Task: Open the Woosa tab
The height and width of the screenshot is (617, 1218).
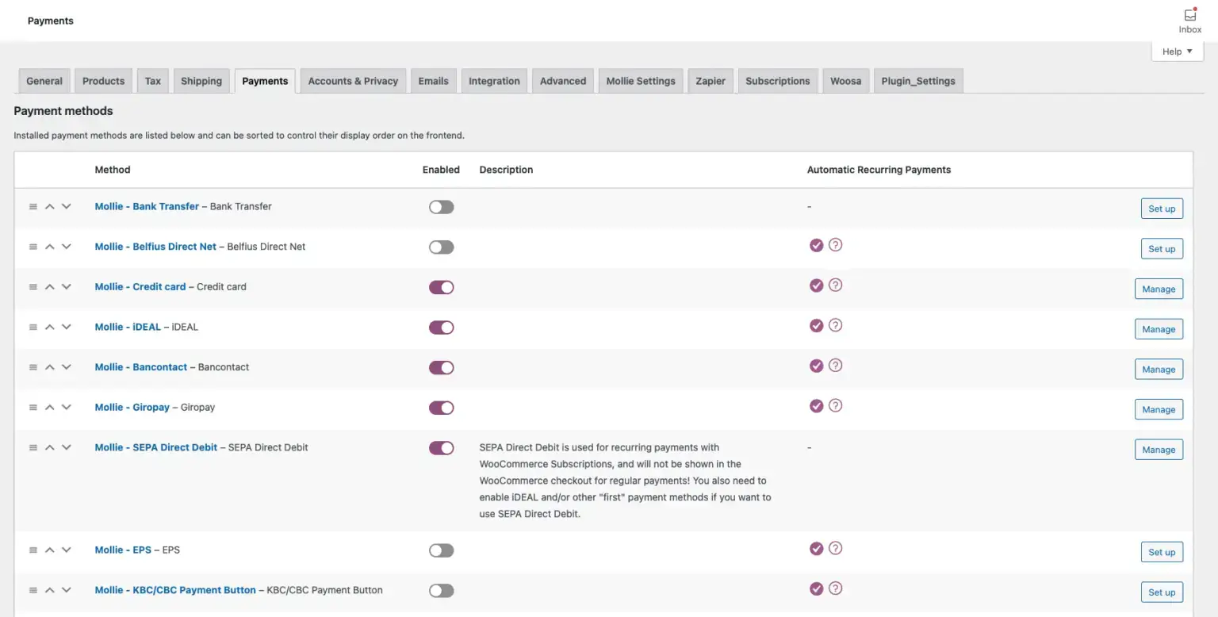Action: pos(845,81)
